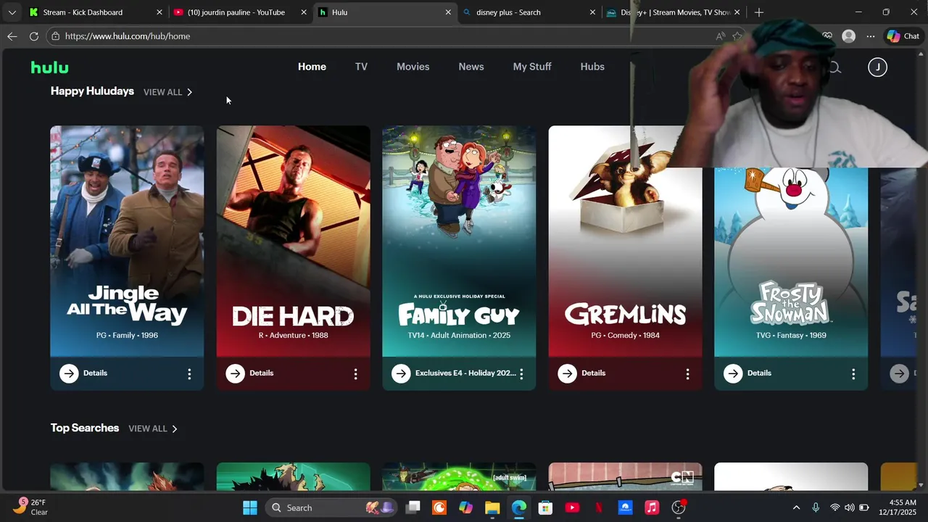Open the J profile avatar

click(877, 67)
